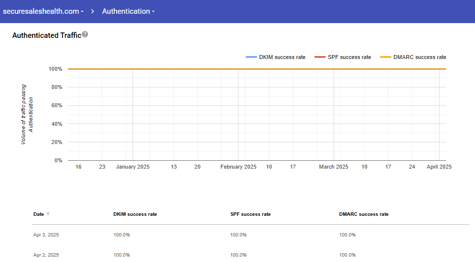Click the April 2025 marker on chart axis
Screen dimensions: 475x262
tap(439, 167)
